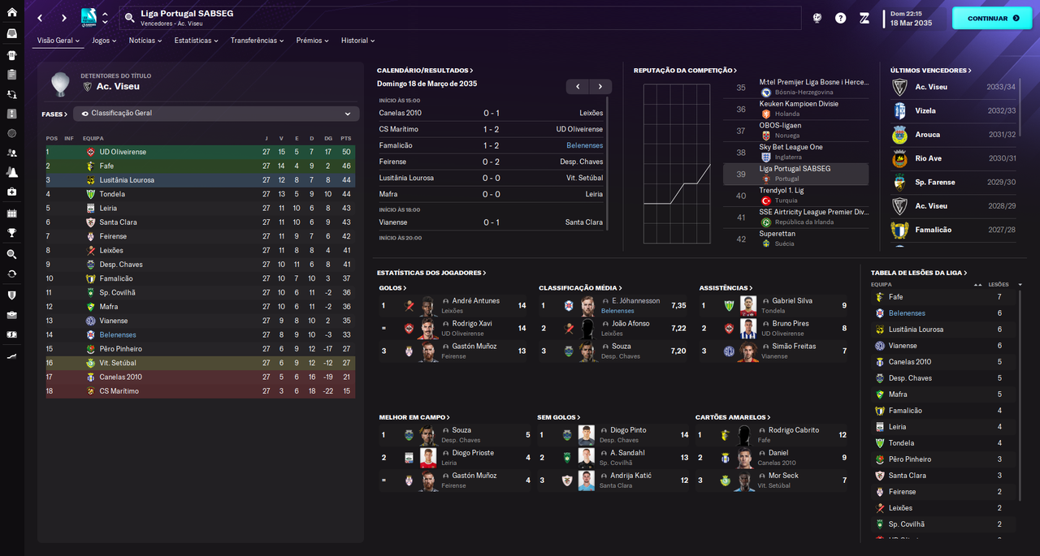
Task: Open the staff people icon in sidebar
Action: coord(11,153)
